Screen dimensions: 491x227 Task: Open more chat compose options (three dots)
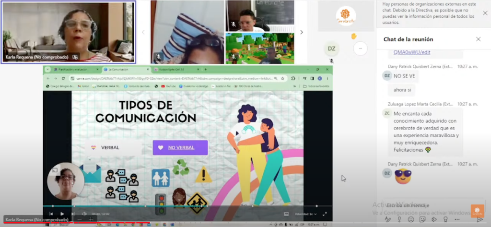[x=457, y=219]
